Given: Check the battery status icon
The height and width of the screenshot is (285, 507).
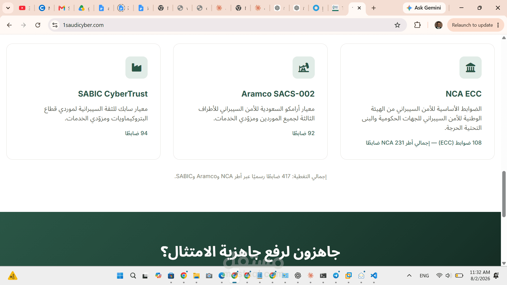Looking at the screenshot, I should tap(459, 276).
